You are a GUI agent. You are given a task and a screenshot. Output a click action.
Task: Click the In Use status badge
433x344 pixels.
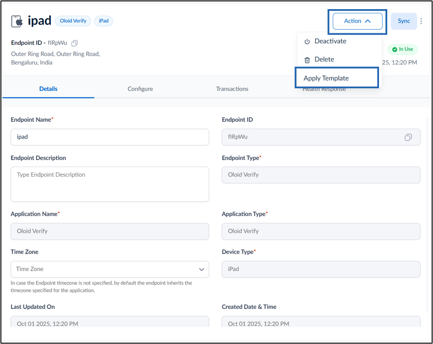pos(402,49)
